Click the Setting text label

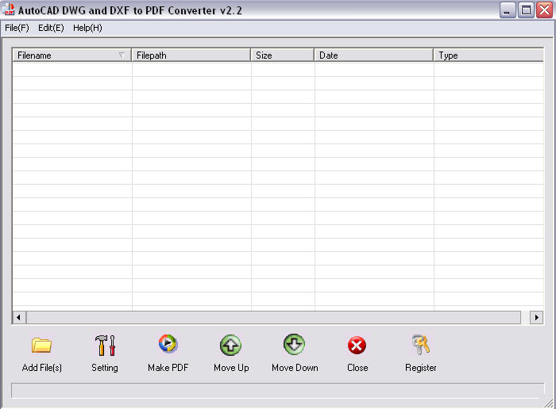[105, 368]
